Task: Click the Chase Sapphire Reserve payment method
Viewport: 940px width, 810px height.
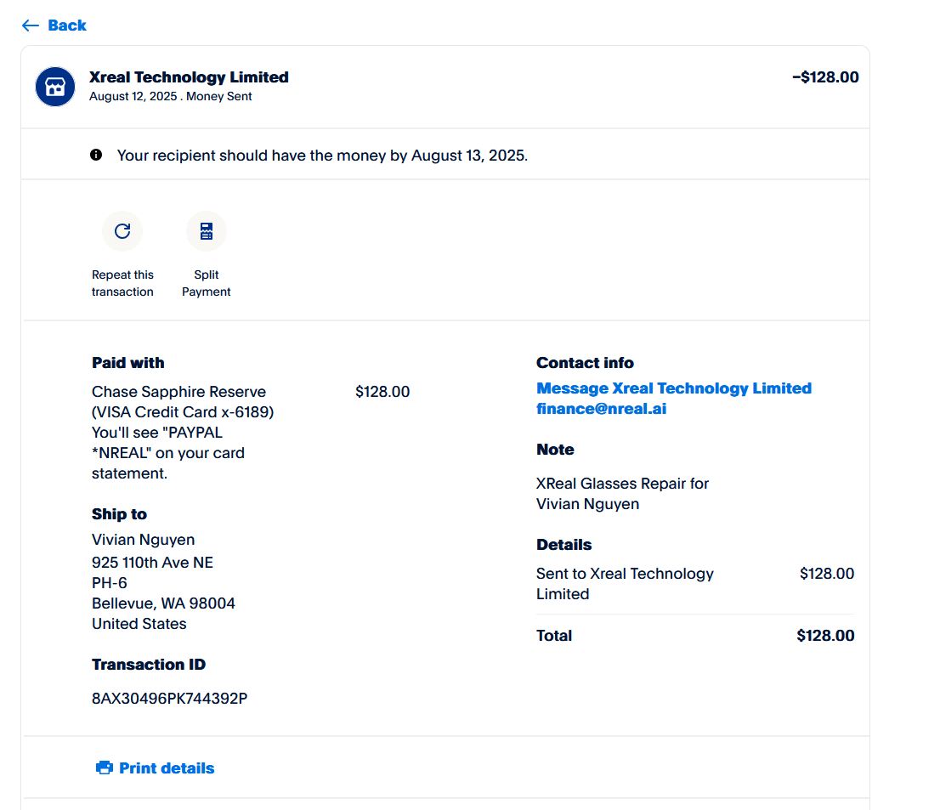Action: coord(178,392)
